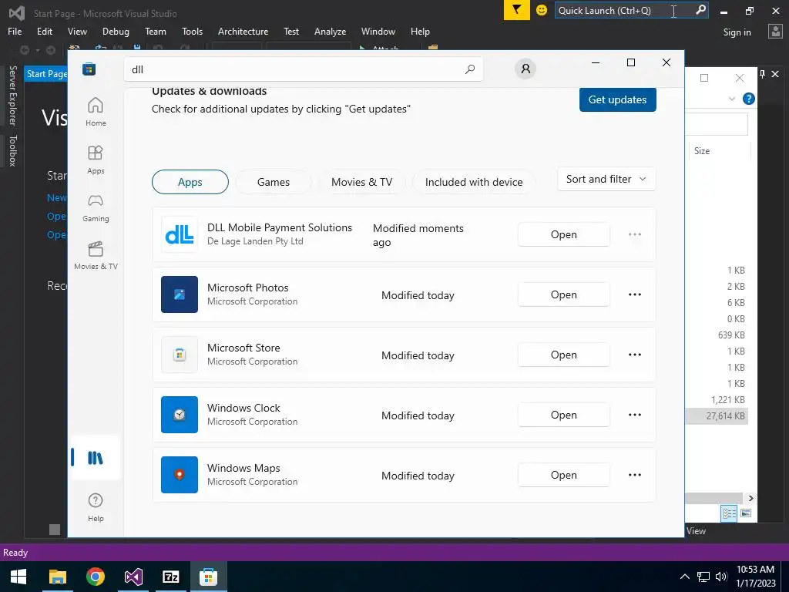
Task: Click the Microsoft Store app icon in list
Action: pyautogui.click(x=180, y=355)
